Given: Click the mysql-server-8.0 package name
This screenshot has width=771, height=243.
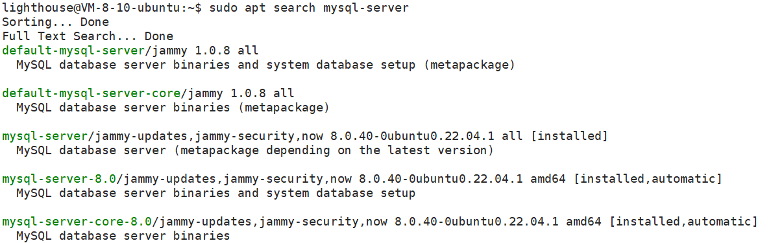Looking at the screenshot, I should point(60,179).
